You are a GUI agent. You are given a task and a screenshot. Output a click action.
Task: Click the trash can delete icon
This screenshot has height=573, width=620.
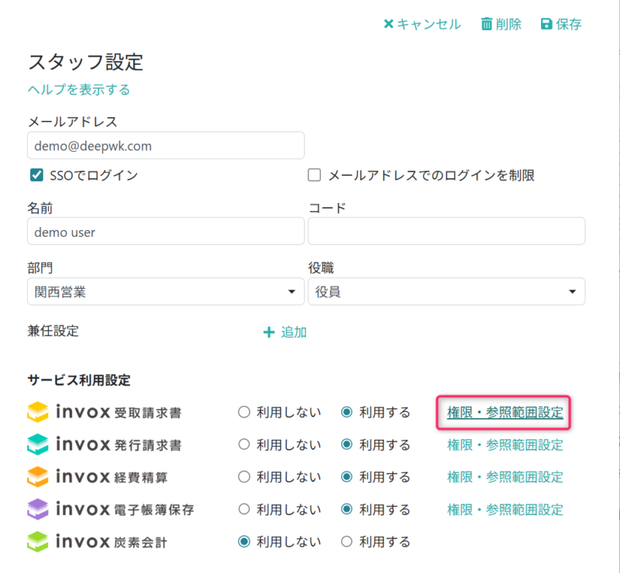(x=487, y=24)
